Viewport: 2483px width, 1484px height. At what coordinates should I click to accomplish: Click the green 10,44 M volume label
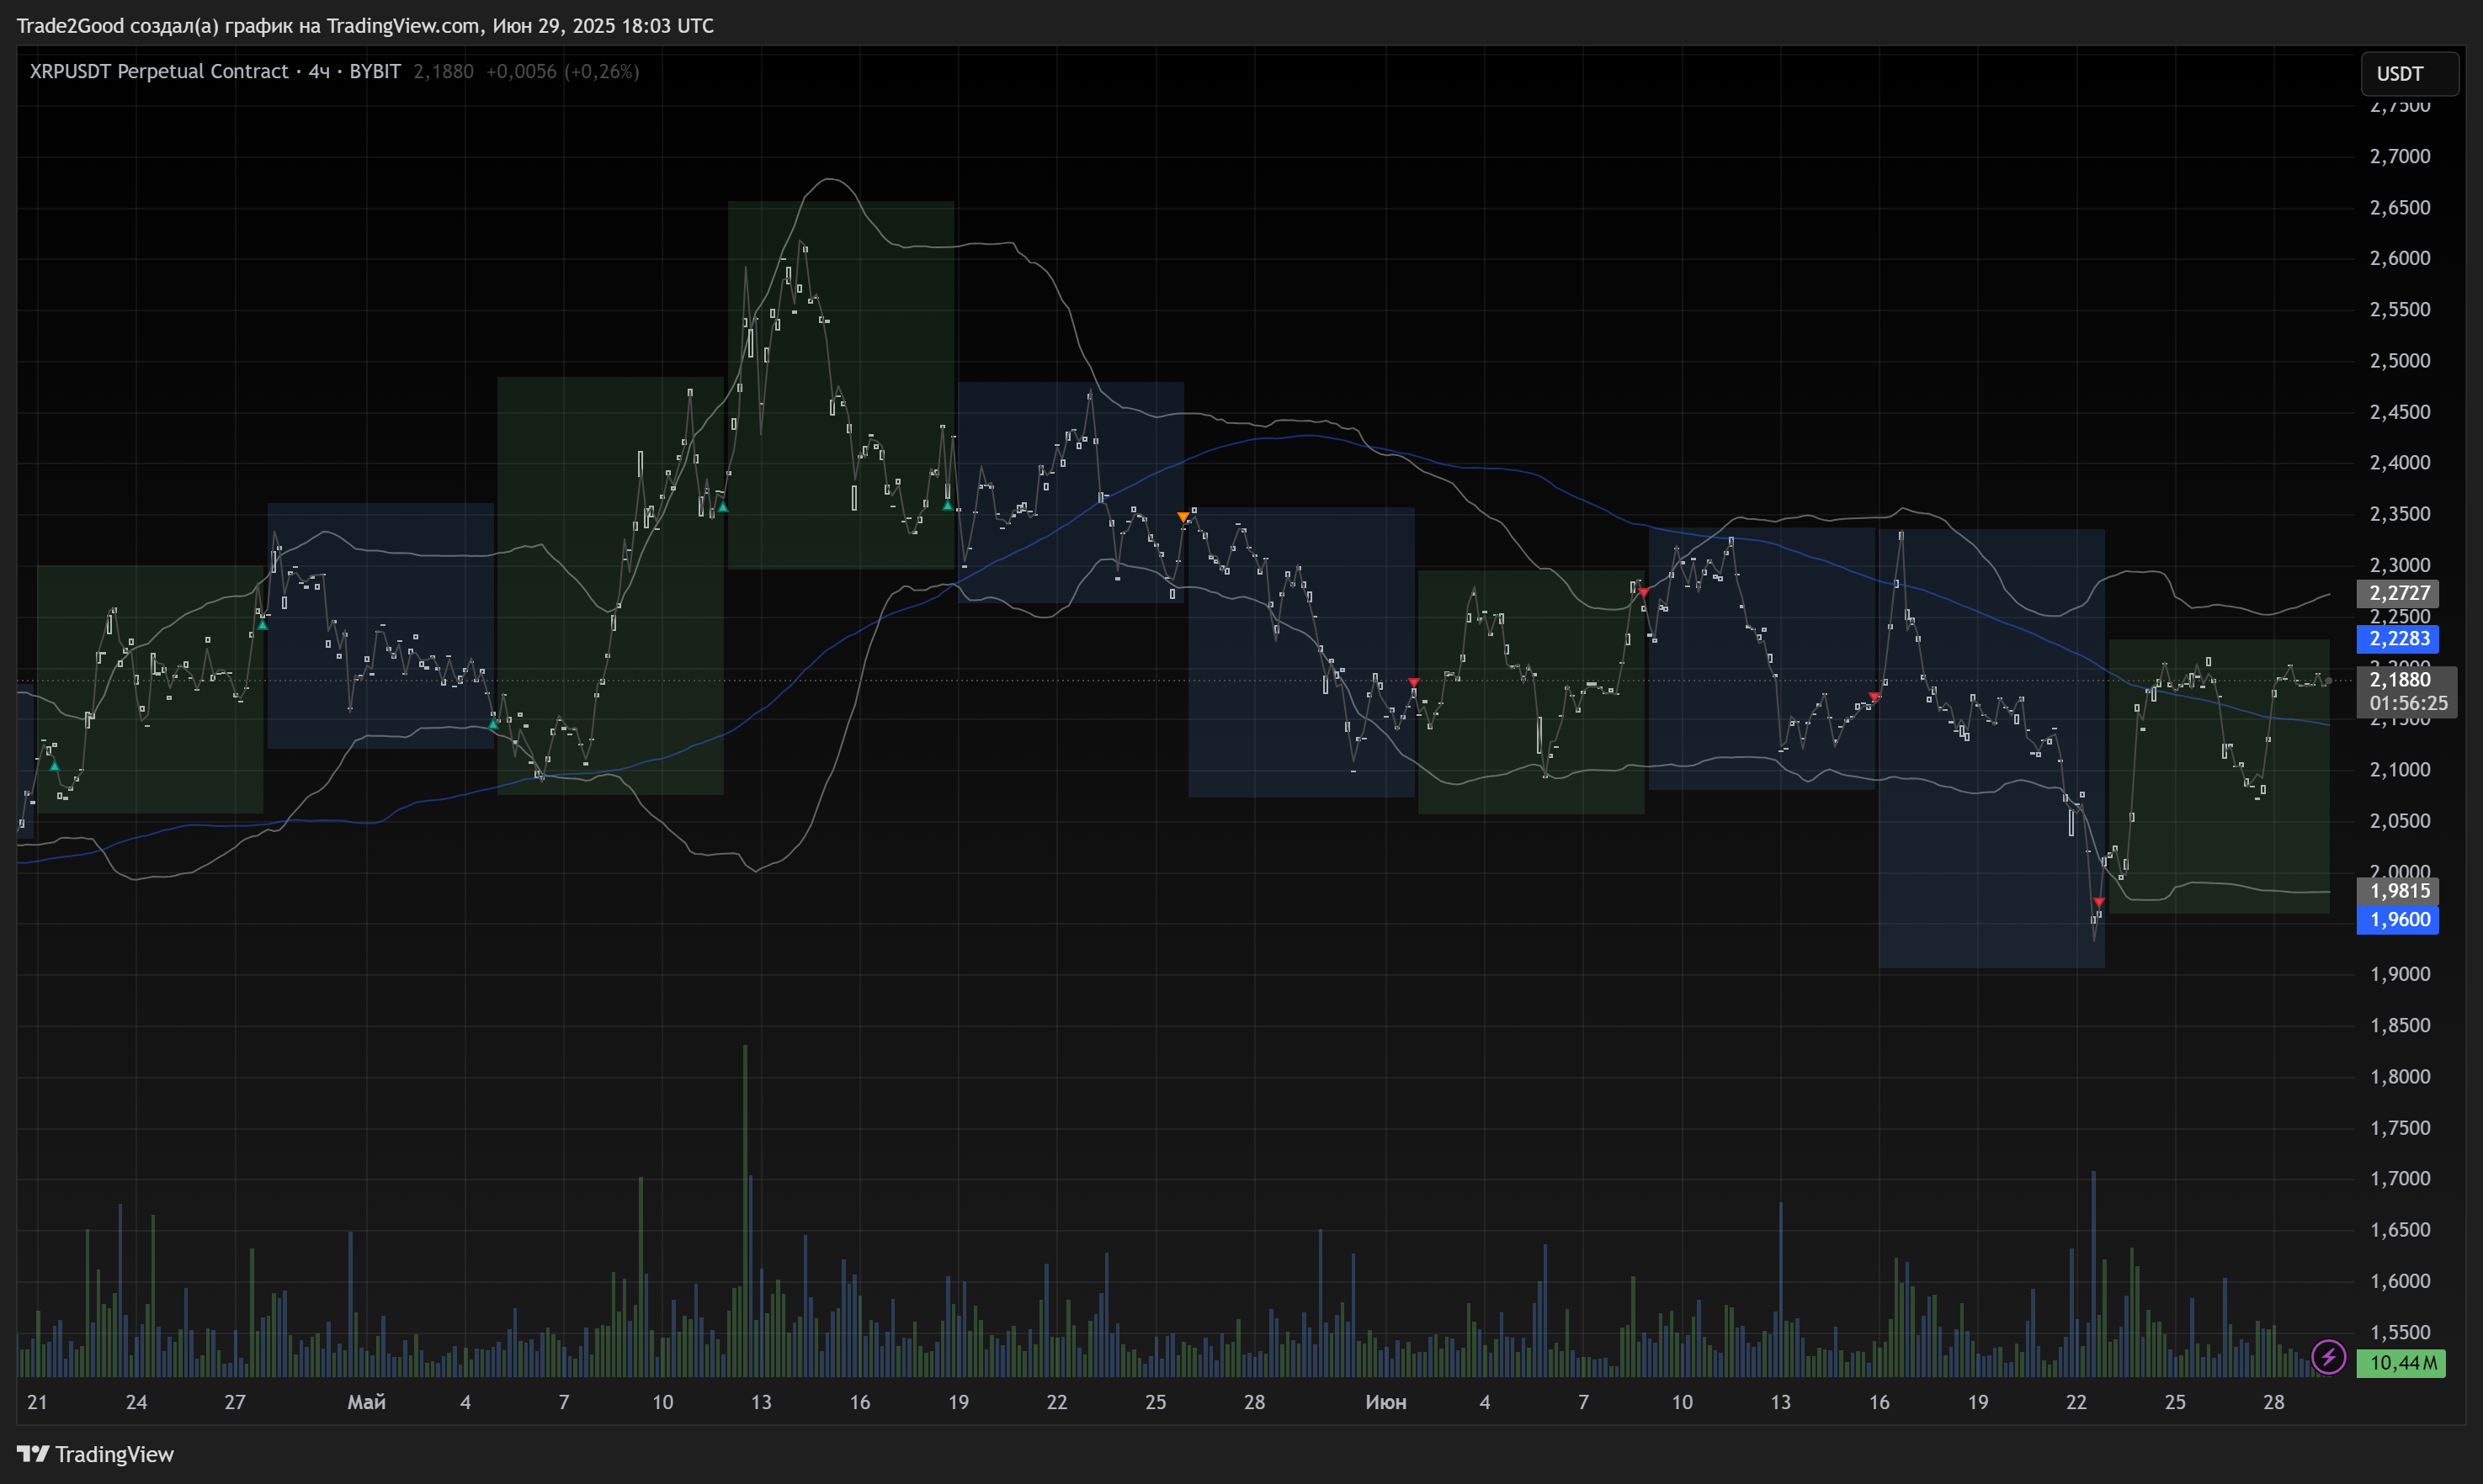(2400, 1363)
